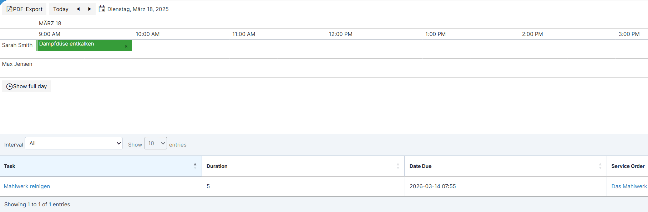Click date label Dienstag, März 18, 2025

138,9
